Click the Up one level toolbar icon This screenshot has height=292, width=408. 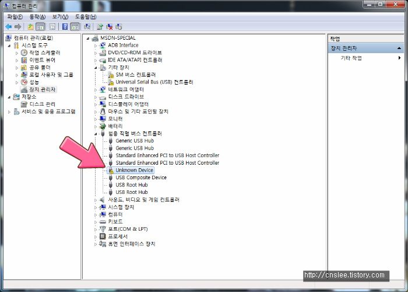click(31, 27)
